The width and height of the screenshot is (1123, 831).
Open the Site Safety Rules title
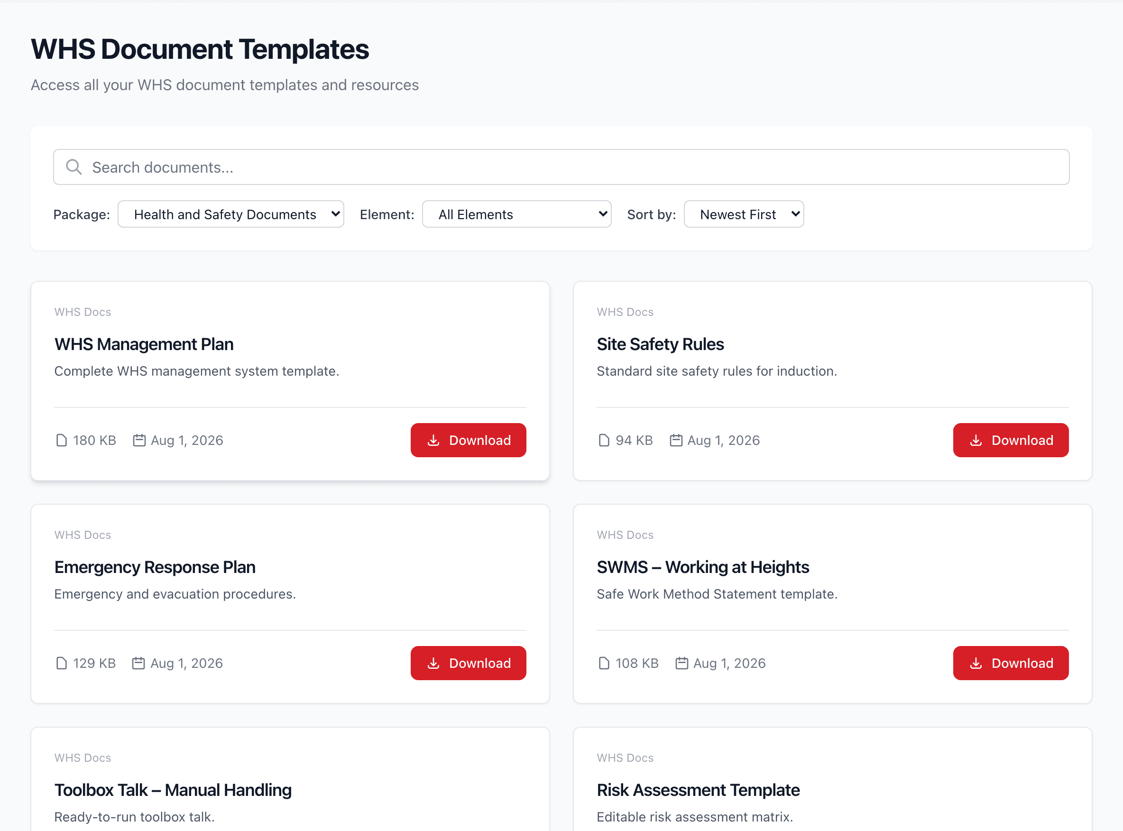point(660,344)
